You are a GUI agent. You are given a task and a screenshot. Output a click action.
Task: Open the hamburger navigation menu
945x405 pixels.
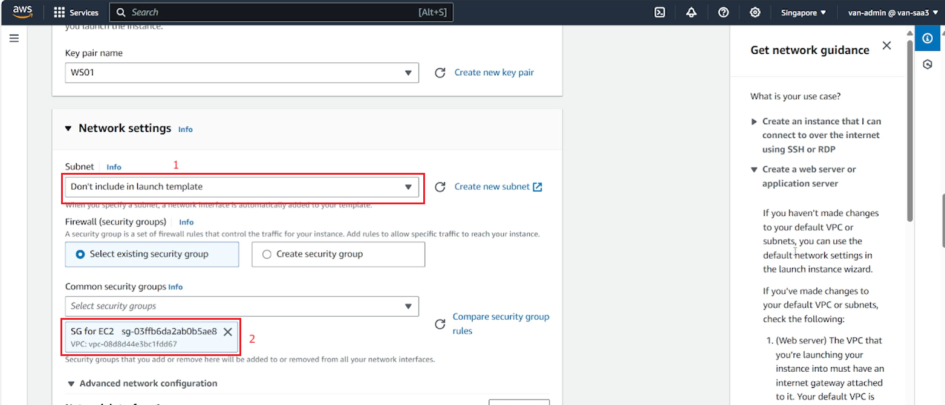click(14, 38)
